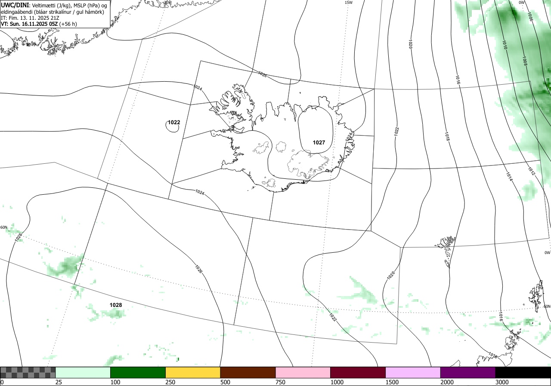Viewport: 551px width, 386px height.
Task: Select the dark green 100–250 legend swatch
Action: [x=138, y=372]
